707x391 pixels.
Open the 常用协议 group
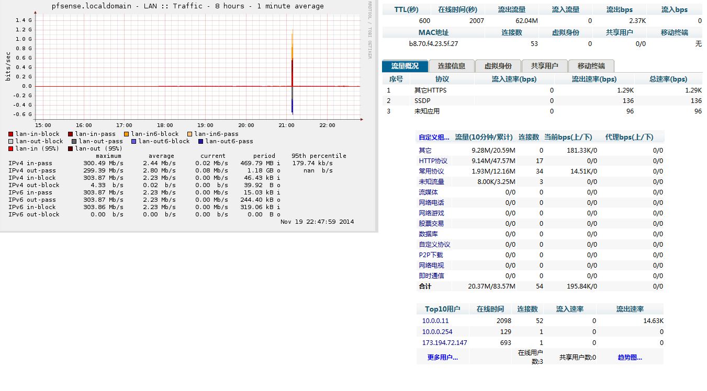pyautogui.click(x=431, y=171)
